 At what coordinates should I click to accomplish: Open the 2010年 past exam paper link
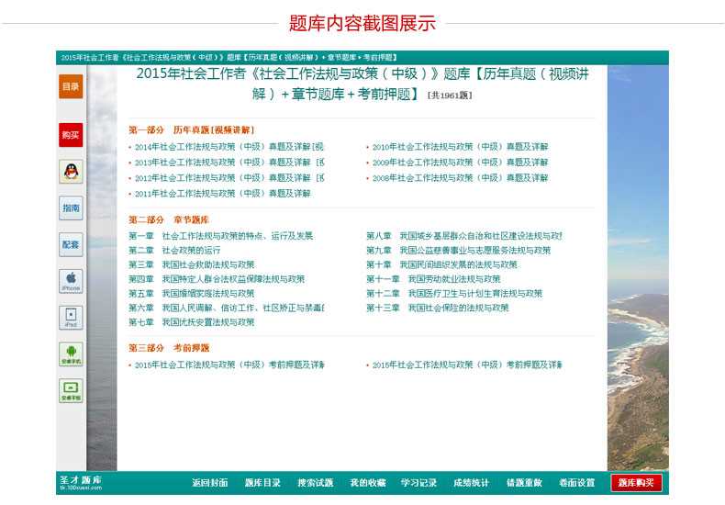pos(460,147)
